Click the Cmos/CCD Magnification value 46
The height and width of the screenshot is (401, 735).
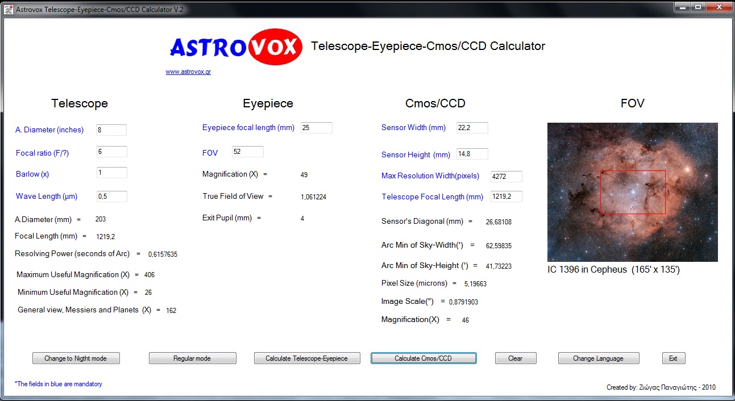[466, 320]
